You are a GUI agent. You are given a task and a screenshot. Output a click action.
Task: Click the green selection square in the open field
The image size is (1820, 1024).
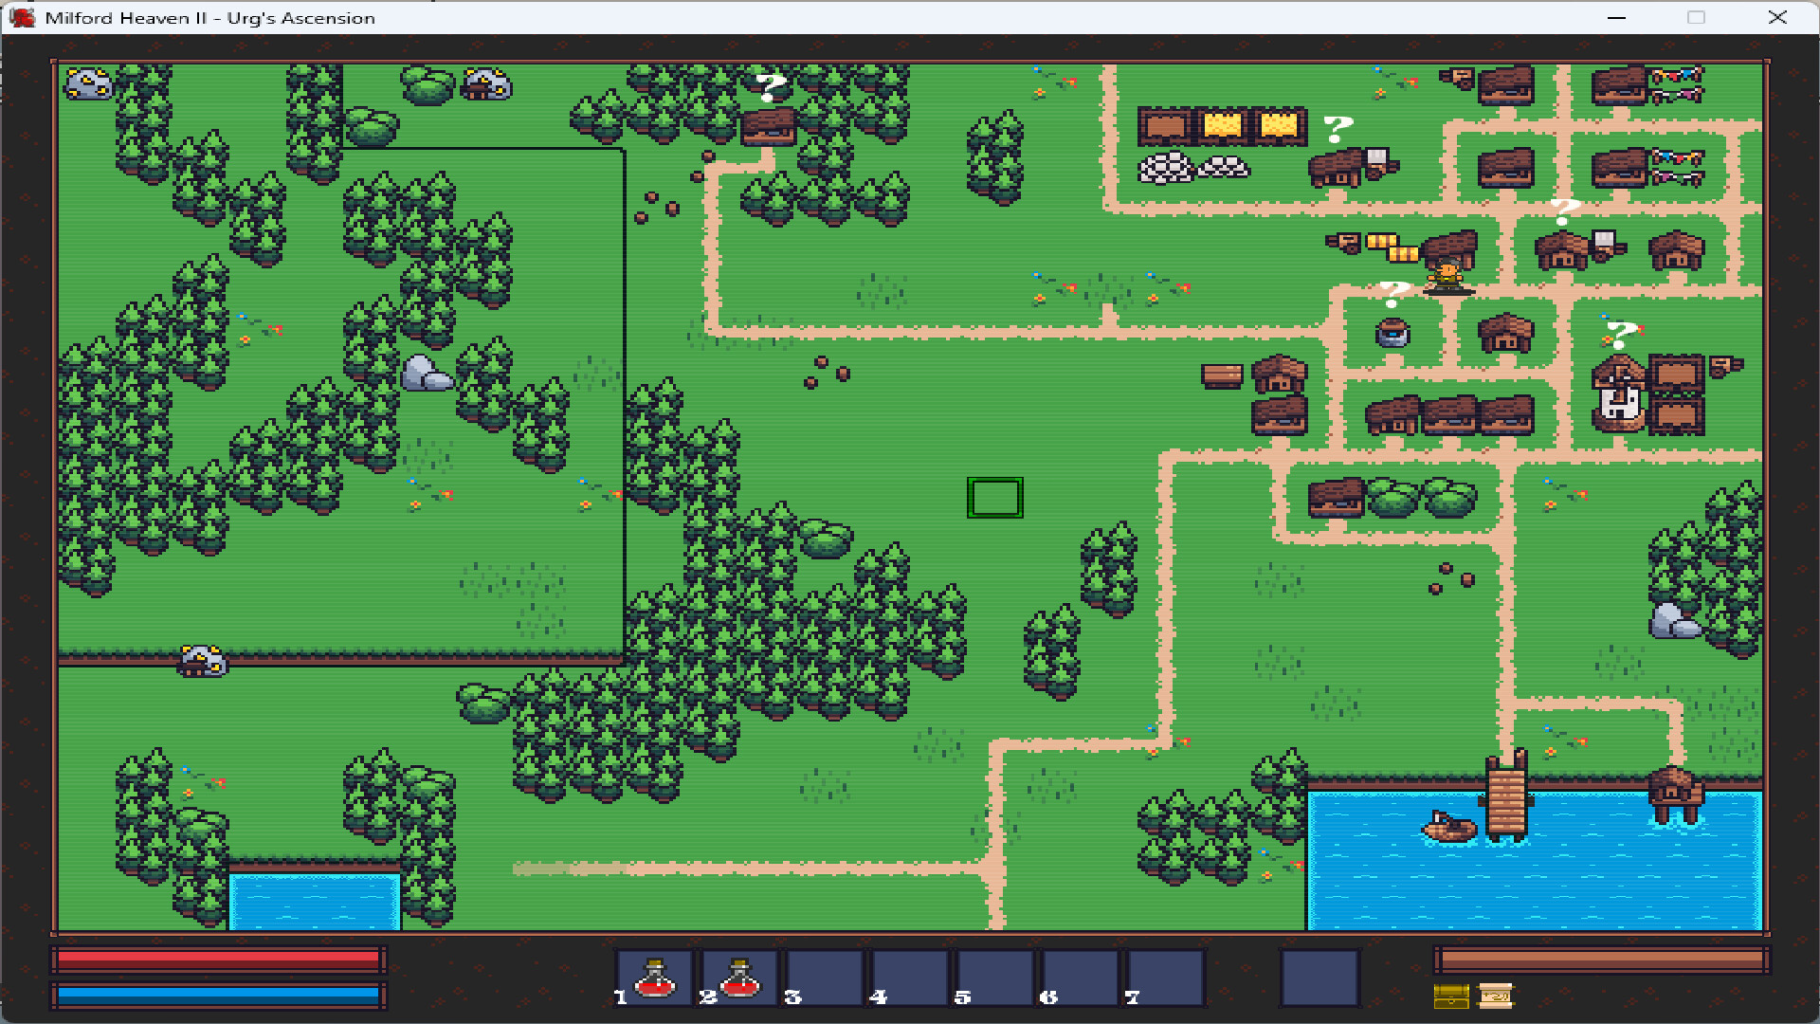(993, 496)
